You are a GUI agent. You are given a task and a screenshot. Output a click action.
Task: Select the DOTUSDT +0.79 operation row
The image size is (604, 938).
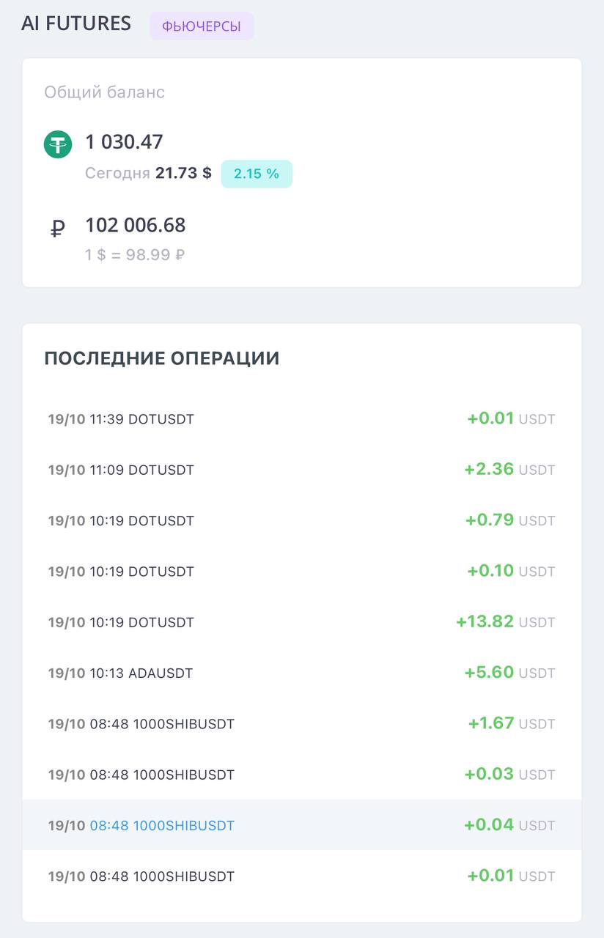(x=302, y=520)
